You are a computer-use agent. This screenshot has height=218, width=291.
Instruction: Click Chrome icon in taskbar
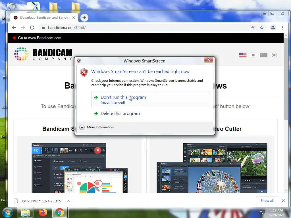[60, 212]
